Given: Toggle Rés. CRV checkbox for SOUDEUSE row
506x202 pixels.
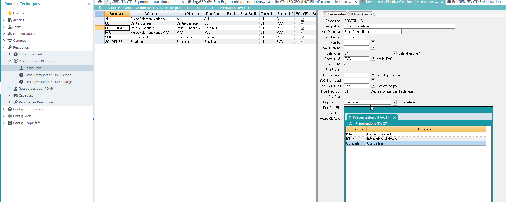Looking at the screenshot, I should coord(302,42).
